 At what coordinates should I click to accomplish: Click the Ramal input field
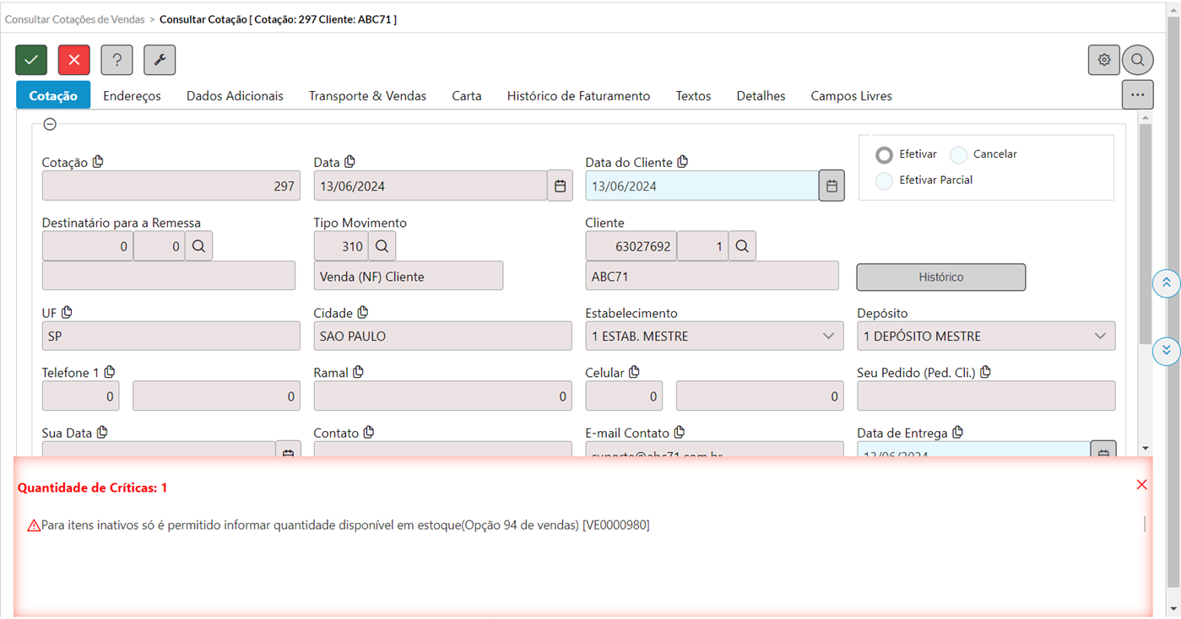(442, 396)
